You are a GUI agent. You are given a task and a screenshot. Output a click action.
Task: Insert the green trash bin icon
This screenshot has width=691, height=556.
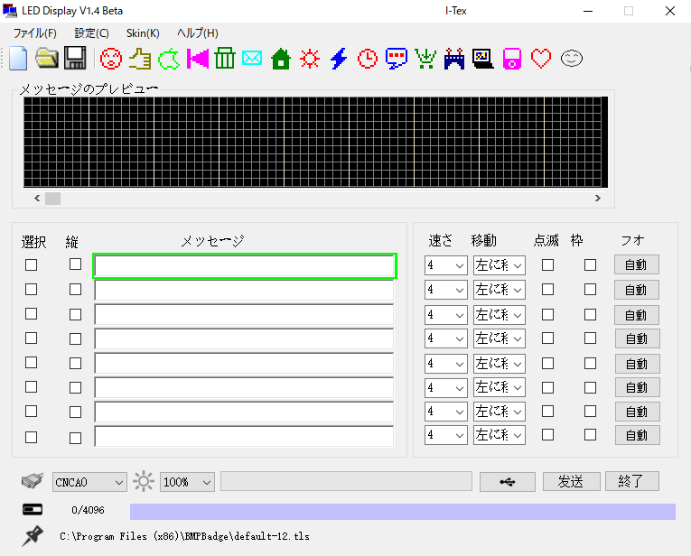(225, 59)
